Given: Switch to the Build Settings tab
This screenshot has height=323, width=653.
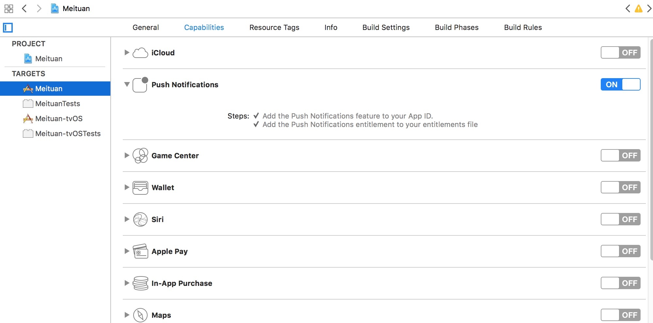Looking at the screenshot, I should [x=386, y=28].
